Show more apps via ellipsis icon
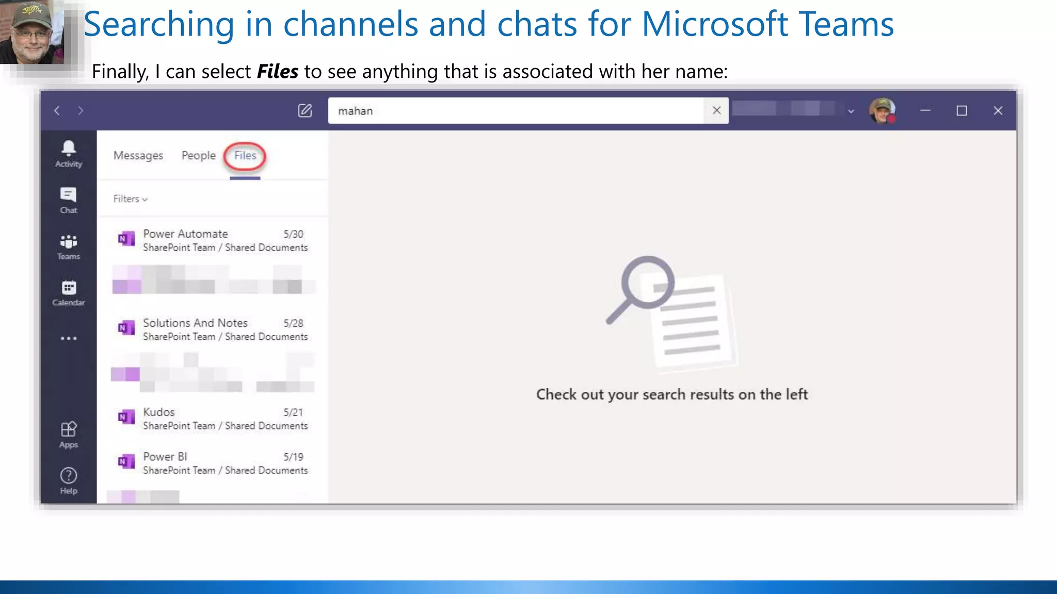Image resolution: width=1057 pixels, height=594 pixels. point(69,338)
